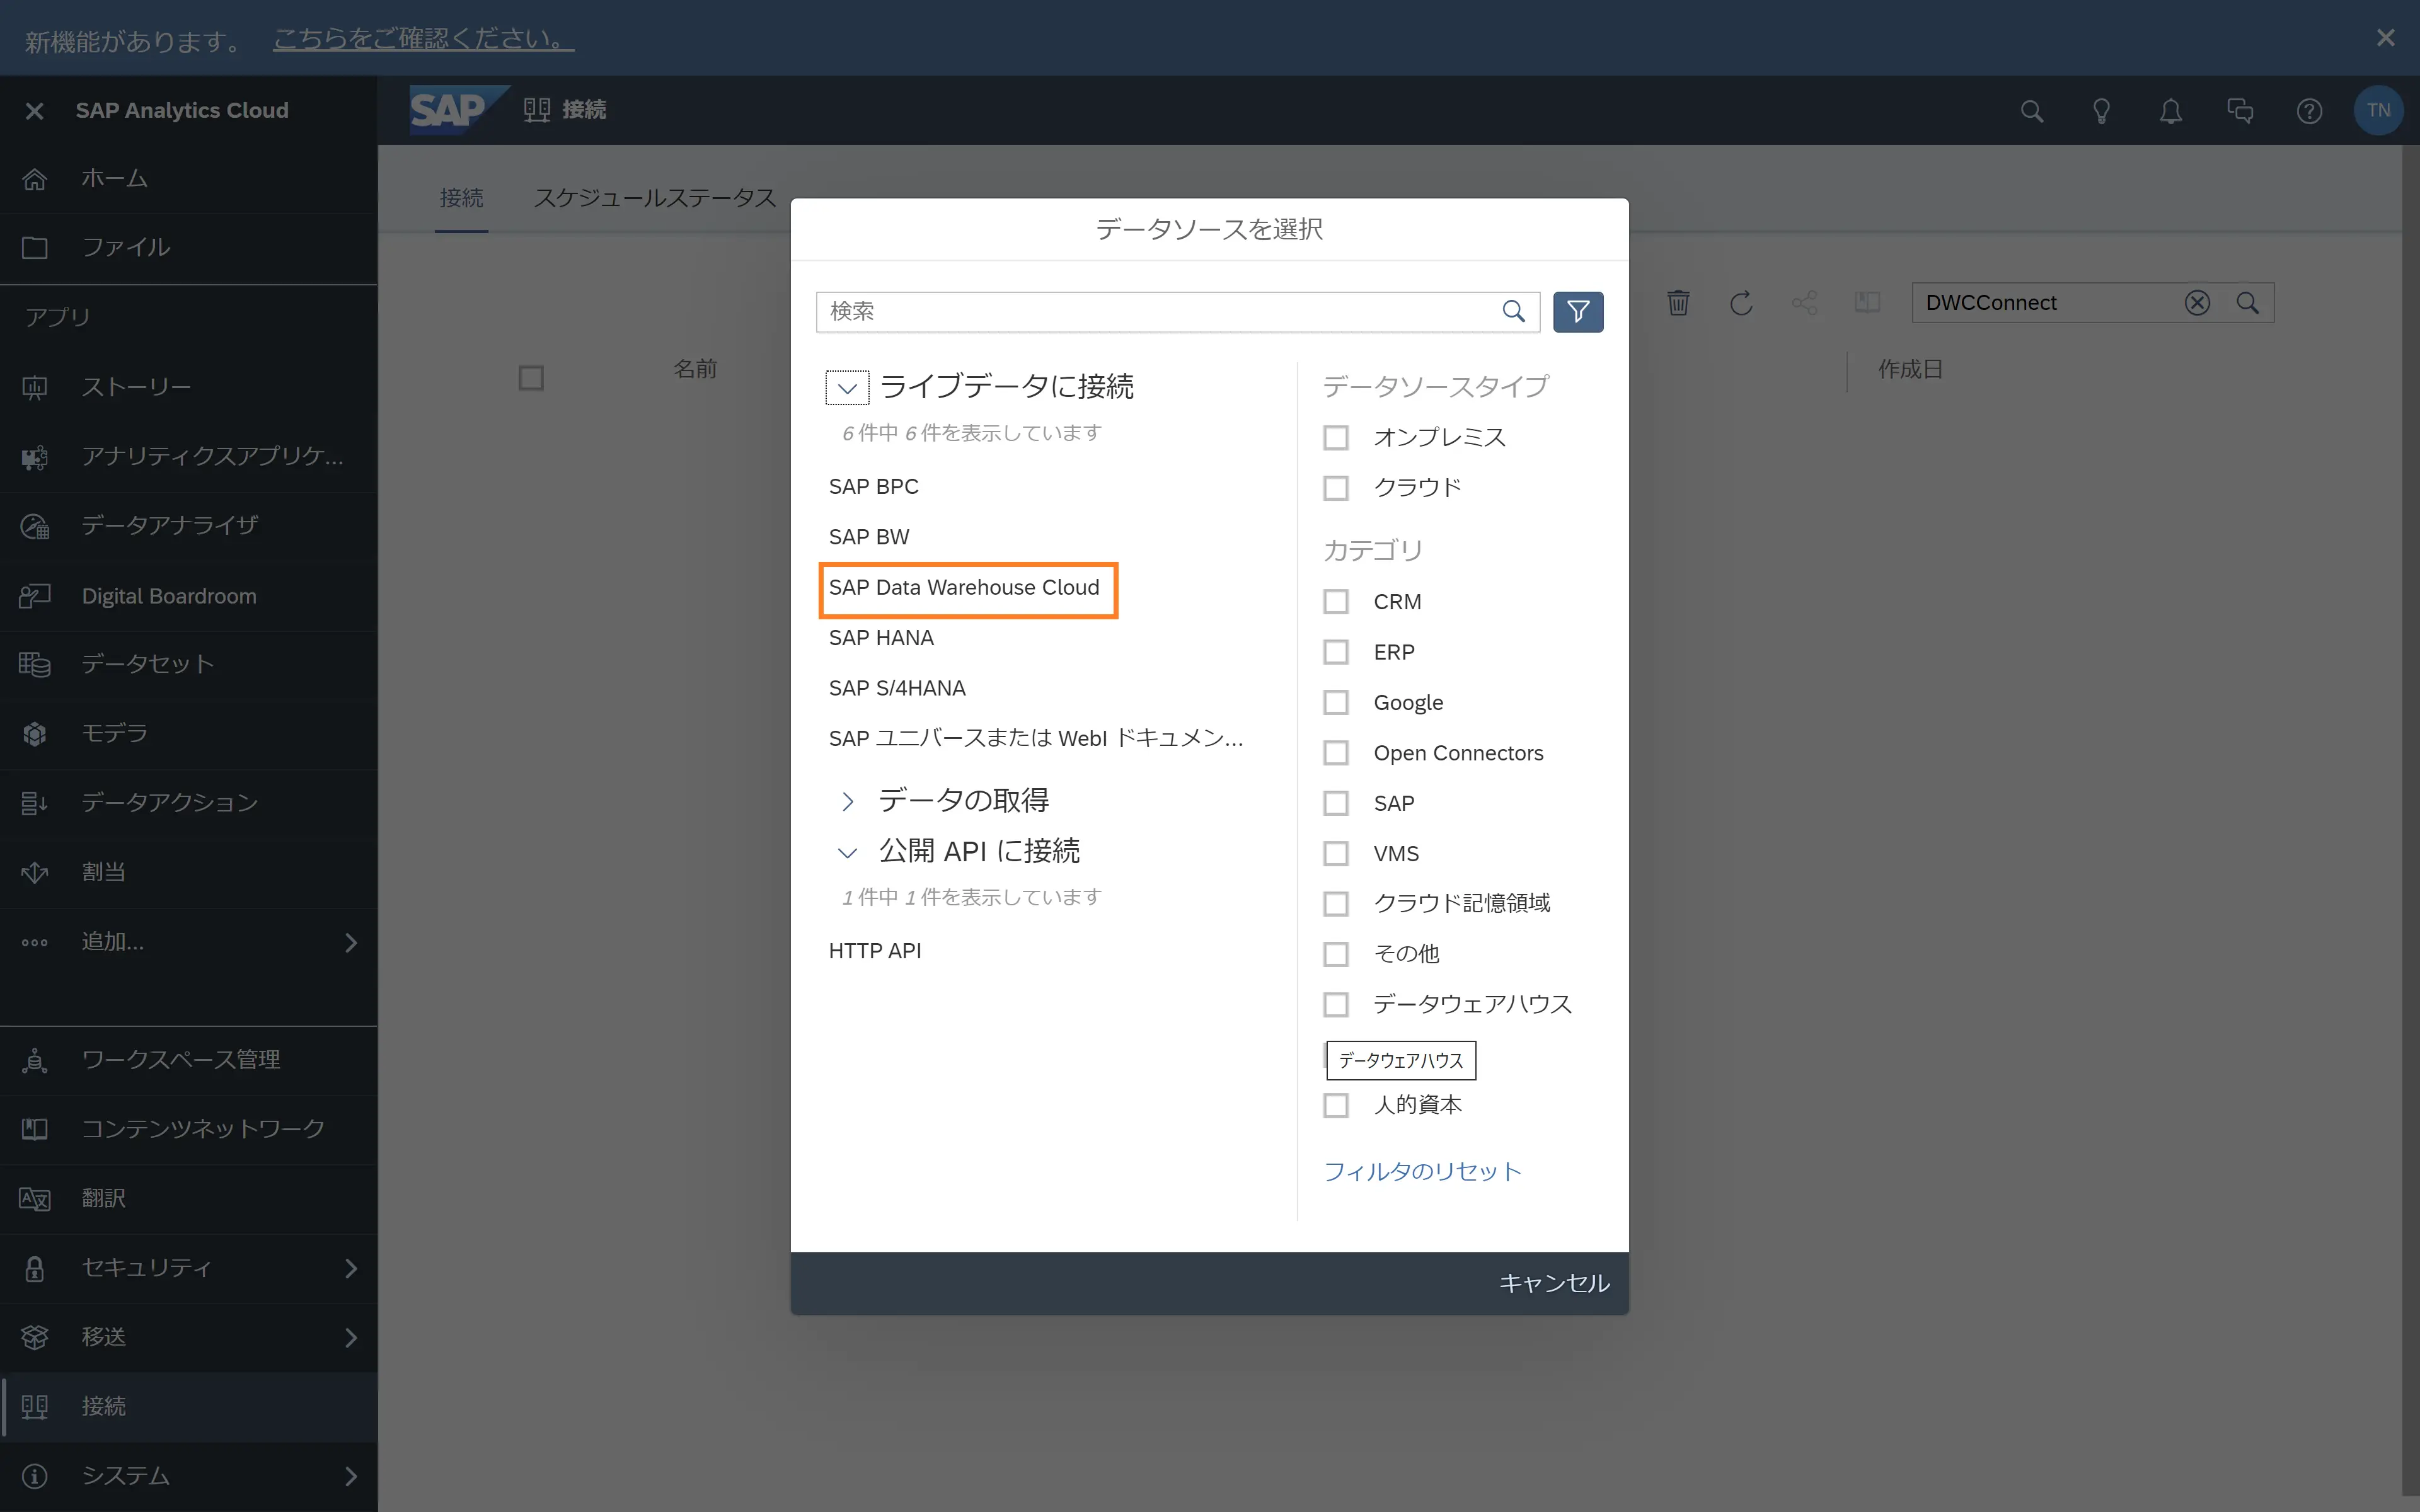Open データアナライザ in side menu
Viewport: 2420px width, 1512px height.
[189, 526]
